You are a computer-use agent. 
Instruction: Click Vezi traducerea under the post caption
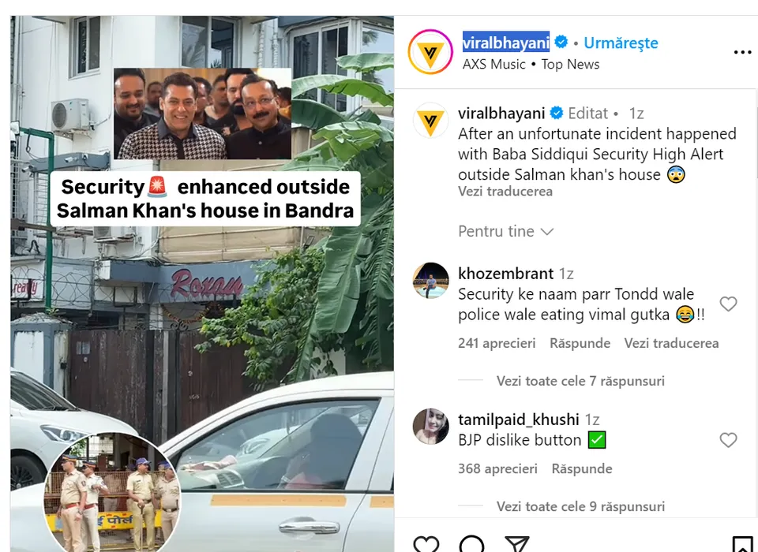(x=505, y=192)
